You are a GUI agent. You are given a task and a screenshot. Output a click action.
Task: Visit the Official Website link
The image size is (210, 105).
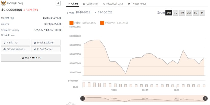(16, 49)
